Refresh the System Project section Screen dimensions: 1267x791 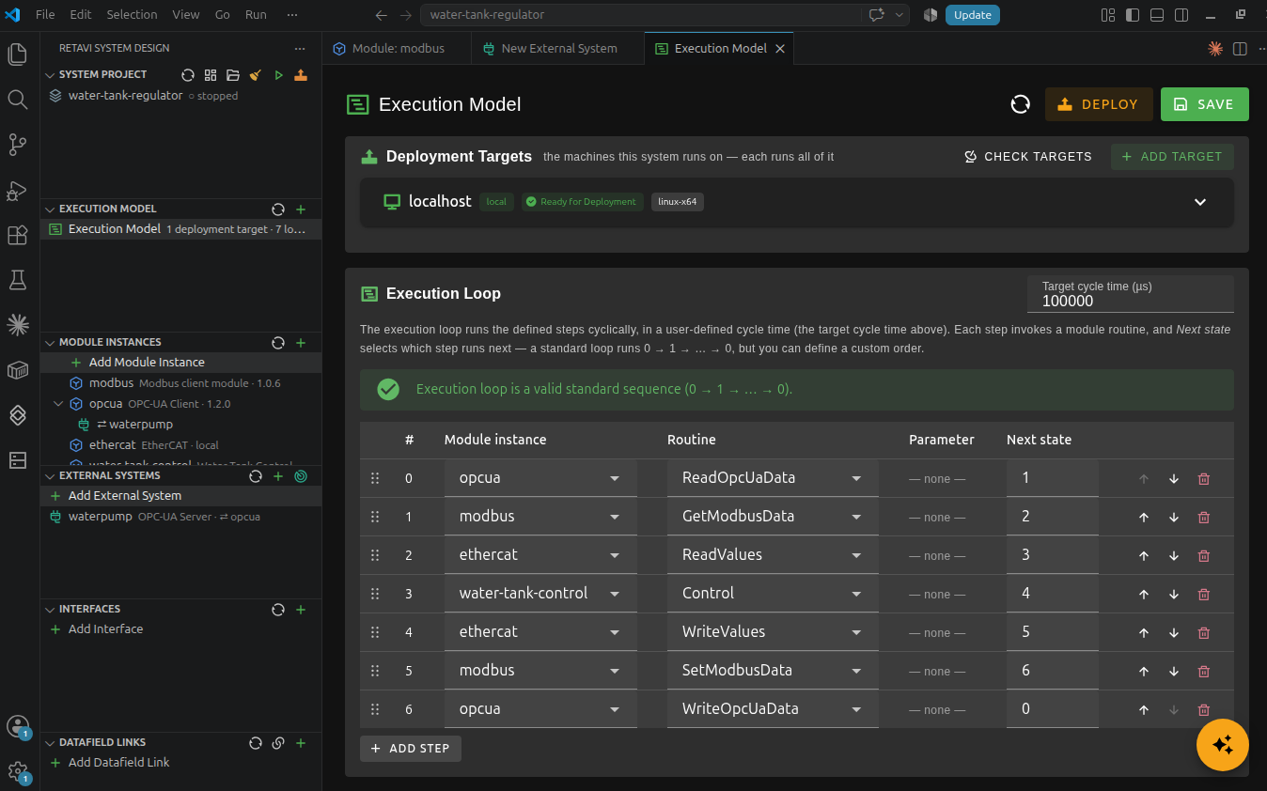pyautogui.click(x=188, y=75)
